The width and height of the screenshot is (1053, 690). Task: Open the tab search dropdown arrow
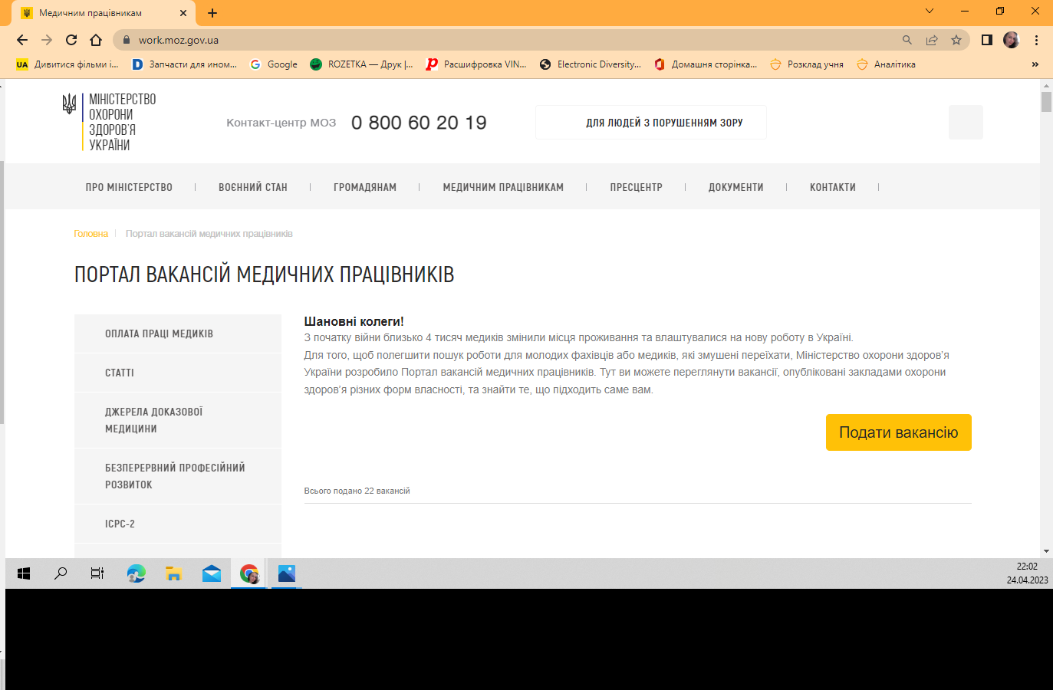tap(930, 11)
